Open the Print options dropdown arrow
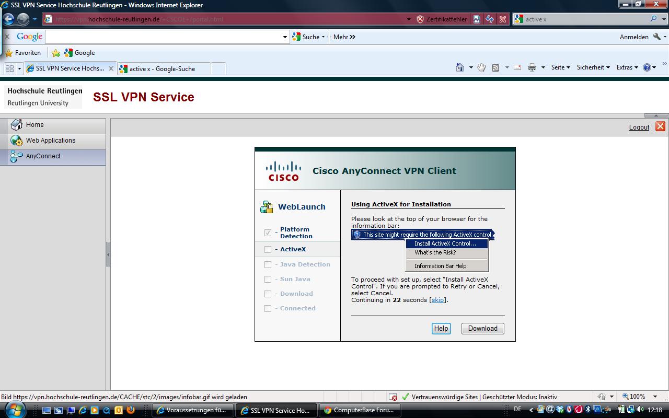This screenshot has height=418, width=669. click(x=543, y=67)
